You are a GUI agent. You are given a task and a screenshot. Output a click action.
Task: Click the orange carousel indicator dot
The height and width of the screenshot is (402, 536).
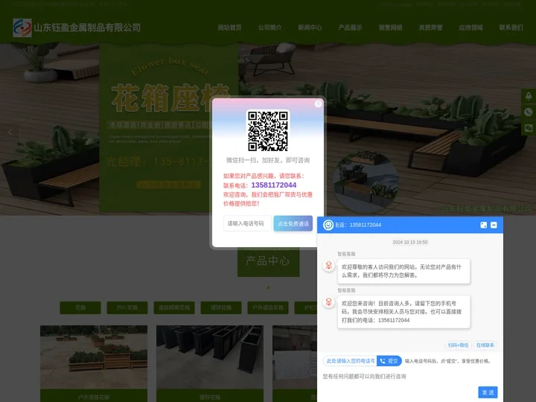point(268,288)
